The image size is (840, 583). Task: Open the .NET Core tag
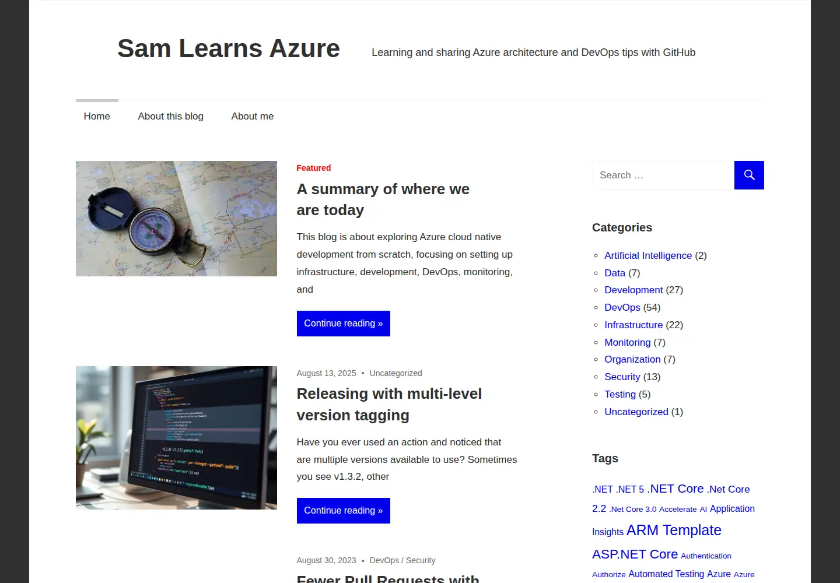[675, 489]
